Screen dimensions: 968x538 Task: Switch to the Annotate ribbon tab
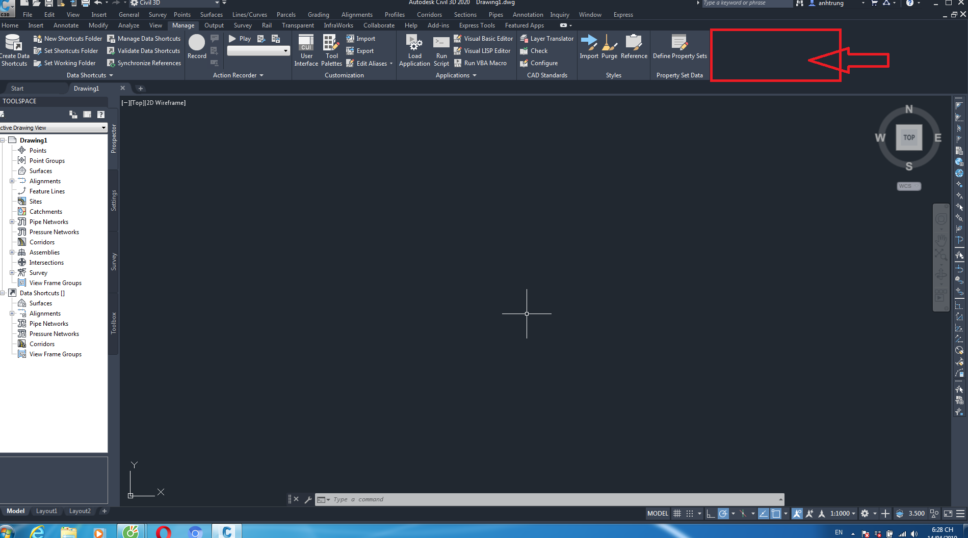tap(66, 25)
